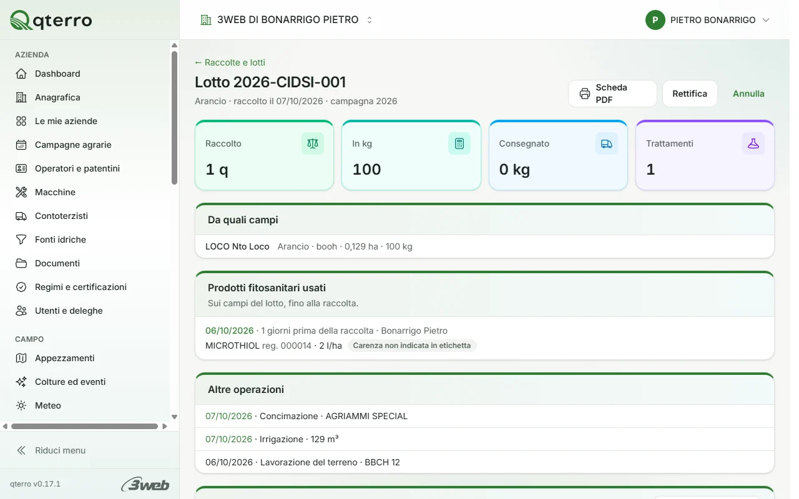Click the Contoterzisti truck icon
This screenshot has height=499, width=799.
21,216
